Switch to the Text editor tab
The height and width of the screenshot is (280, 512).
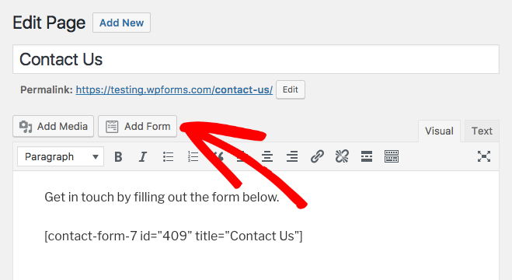(482, 131)
